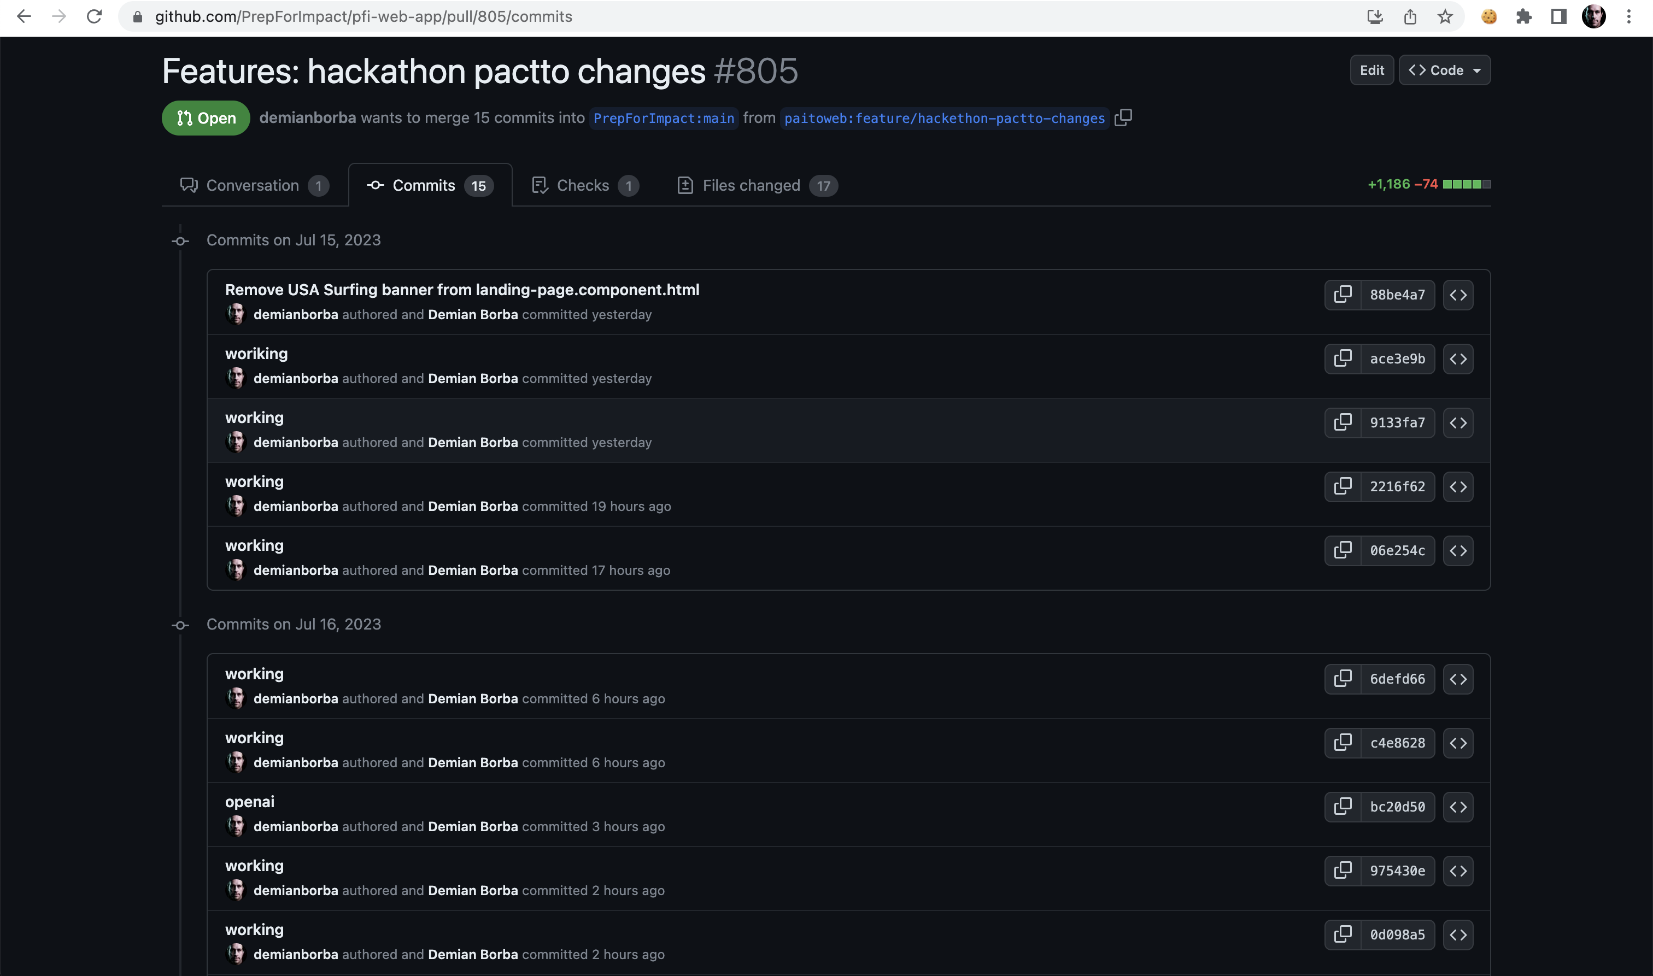This screenshot has height=976, width=1653.
Task: Open Chrome three-dot menu
Action: tap(1628, 16)
